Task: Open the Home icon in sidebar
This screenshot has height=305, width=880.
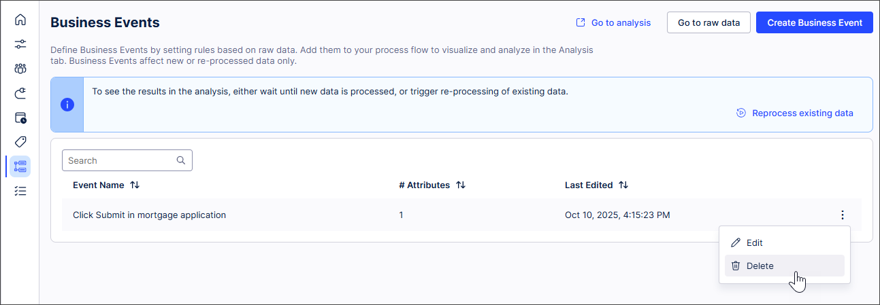Action: 20,20
